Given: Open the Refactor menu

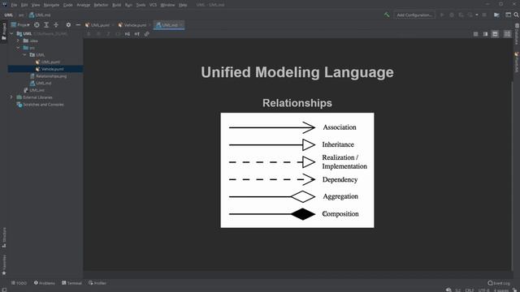Looking at the screenshot, I should click(101, 5).
